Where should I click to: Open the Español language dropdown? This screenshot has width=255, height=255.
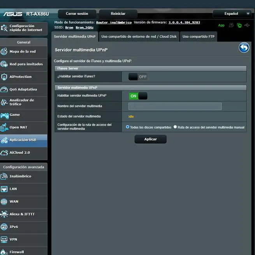233,14
